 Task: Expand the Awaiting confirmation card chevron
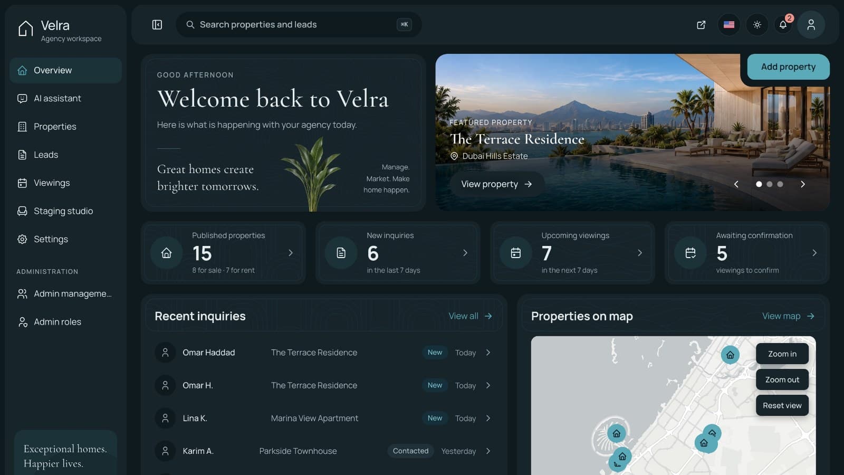click(814, 253)
